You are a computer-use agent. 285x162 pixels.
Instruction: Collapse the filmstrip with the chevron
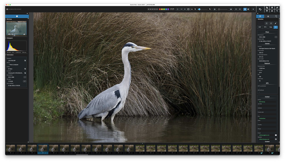point(142,143)
